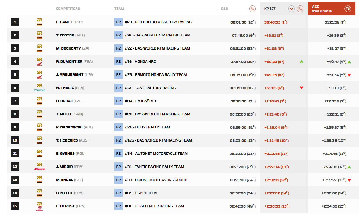This screenshot has height=218, width=359.
Task: Click the red down arrow on M. Engel's ASS time
Action: coord(349,180)
